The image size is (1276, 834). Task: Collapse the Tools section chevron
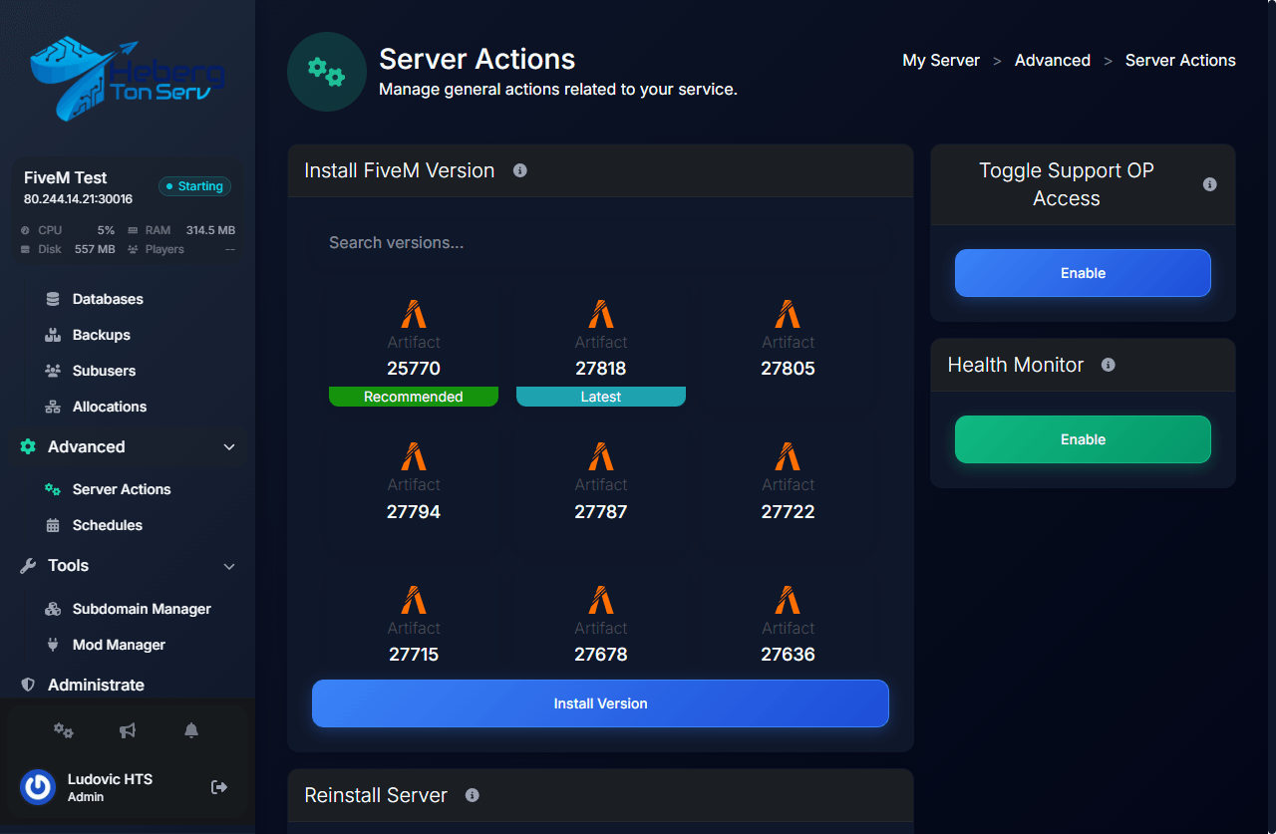pos(229,566)
